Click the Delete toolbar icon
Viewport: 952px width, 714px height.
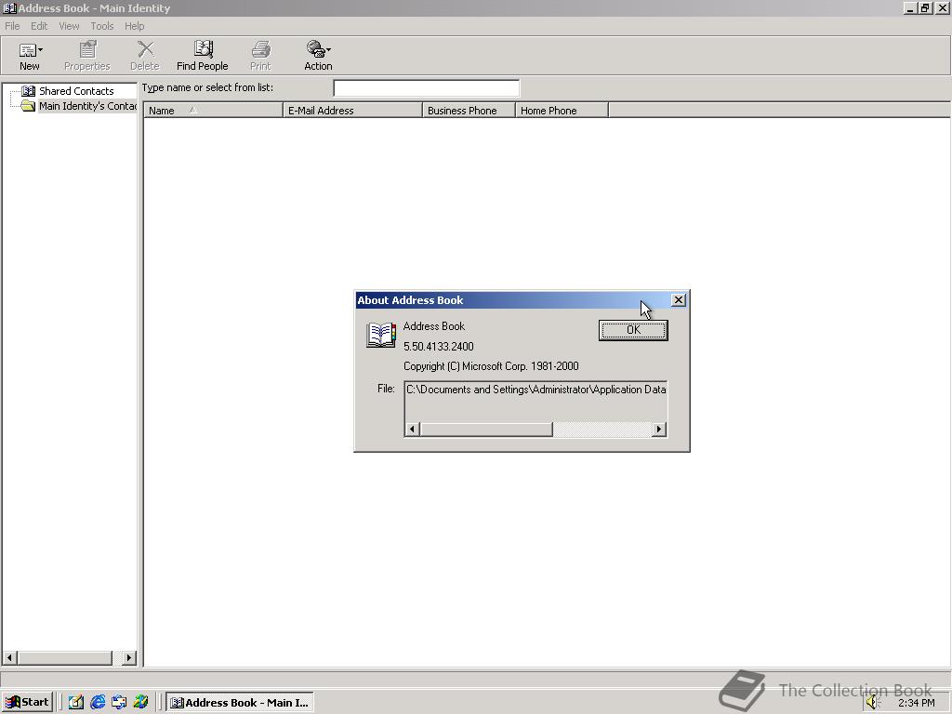click(x=145, y=50)
